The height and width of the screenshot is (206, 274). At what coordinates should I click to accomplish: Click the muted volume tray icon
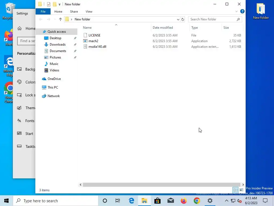pyautogui.click(x=239, y=201)
